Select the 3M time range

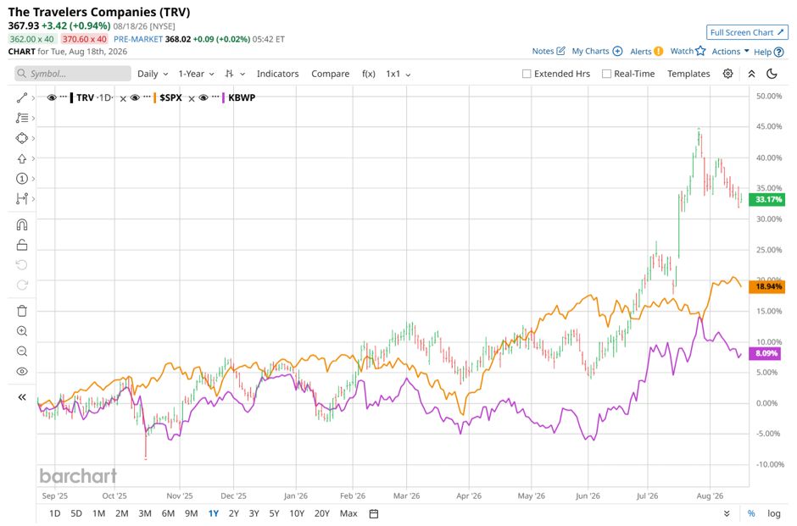145,513
